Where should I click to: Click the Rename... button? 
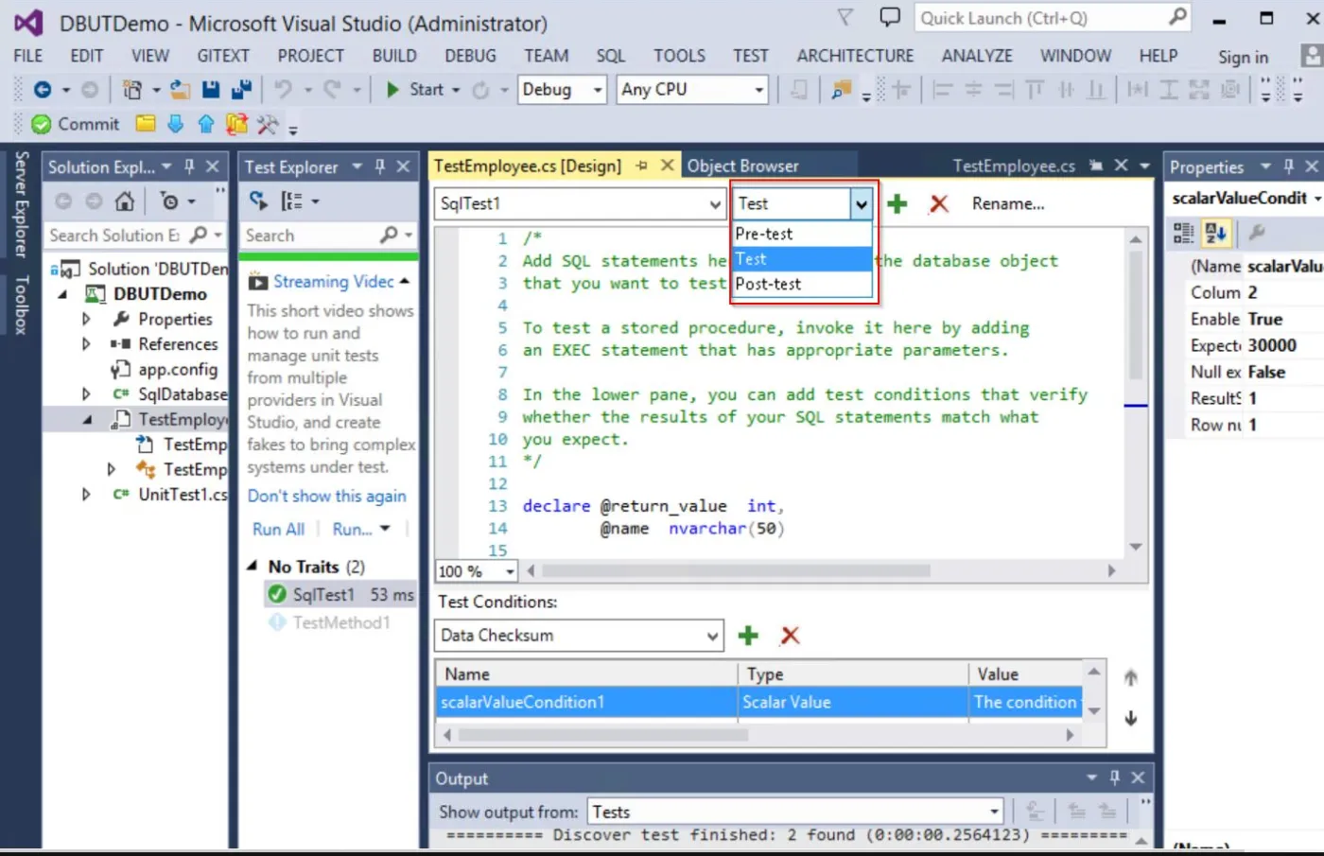click(x=1008, y=203)
